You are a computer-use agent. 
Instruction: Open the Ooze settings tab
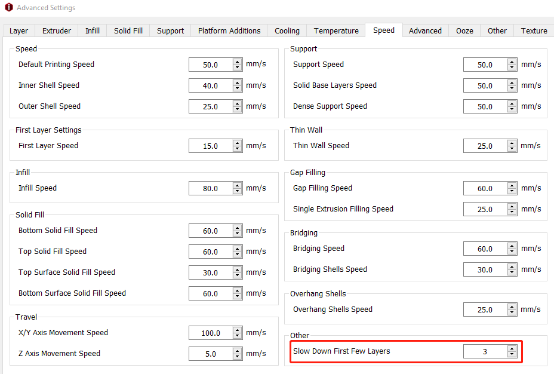pos(464,30)
